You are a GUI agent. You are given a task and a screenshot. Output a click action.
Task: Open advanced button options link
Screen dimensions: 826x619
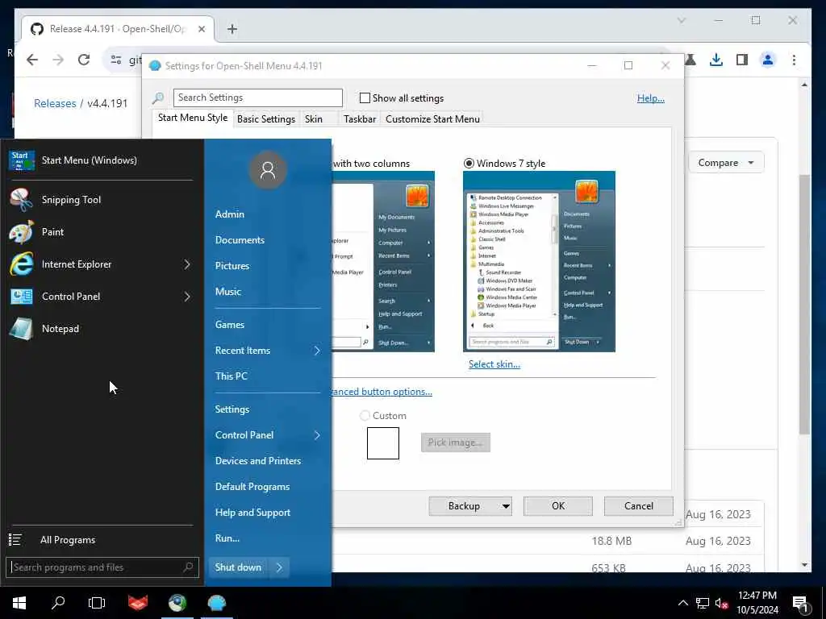[x=382, y=392]
